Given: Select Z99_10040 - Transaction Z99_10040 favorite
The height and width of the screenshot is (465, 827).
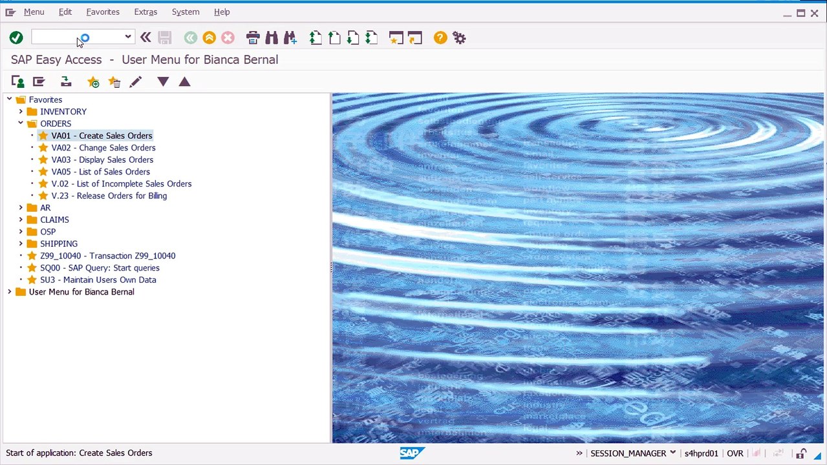Looking at the screenshot, I should (x=107, y=256).
